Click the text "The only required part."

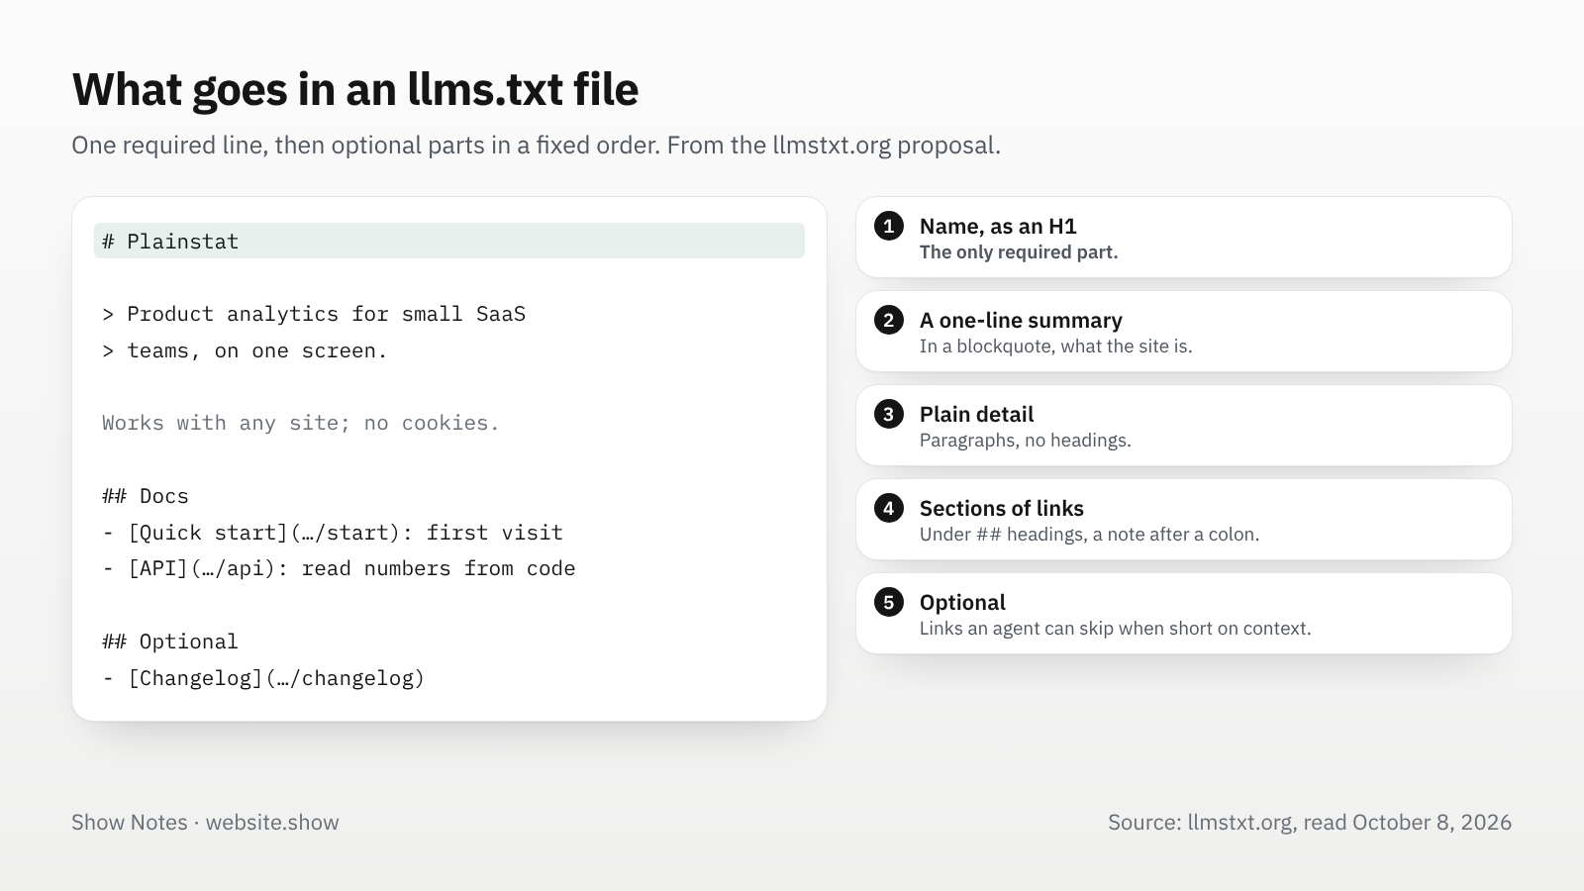(1019, 252)
